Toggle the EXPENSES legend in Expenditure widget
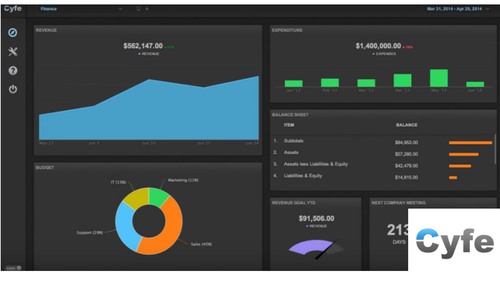The width and height of the screenshot is (500, 281). (x=372, y=54)
